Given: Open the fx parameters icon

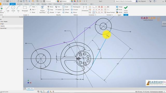Looking at the screenshot, I should (78, 1).
